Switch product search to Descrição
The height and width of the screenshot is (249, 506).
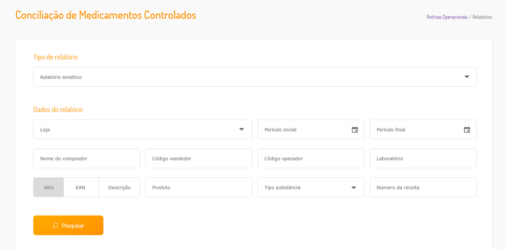click(x=119, y=187)
